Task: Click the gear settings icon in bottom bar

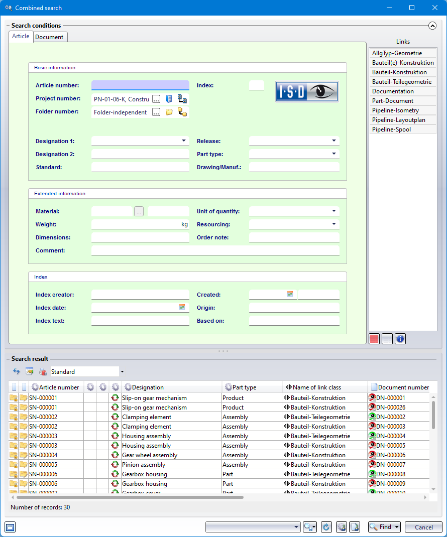Action: (x=342, y=527)
